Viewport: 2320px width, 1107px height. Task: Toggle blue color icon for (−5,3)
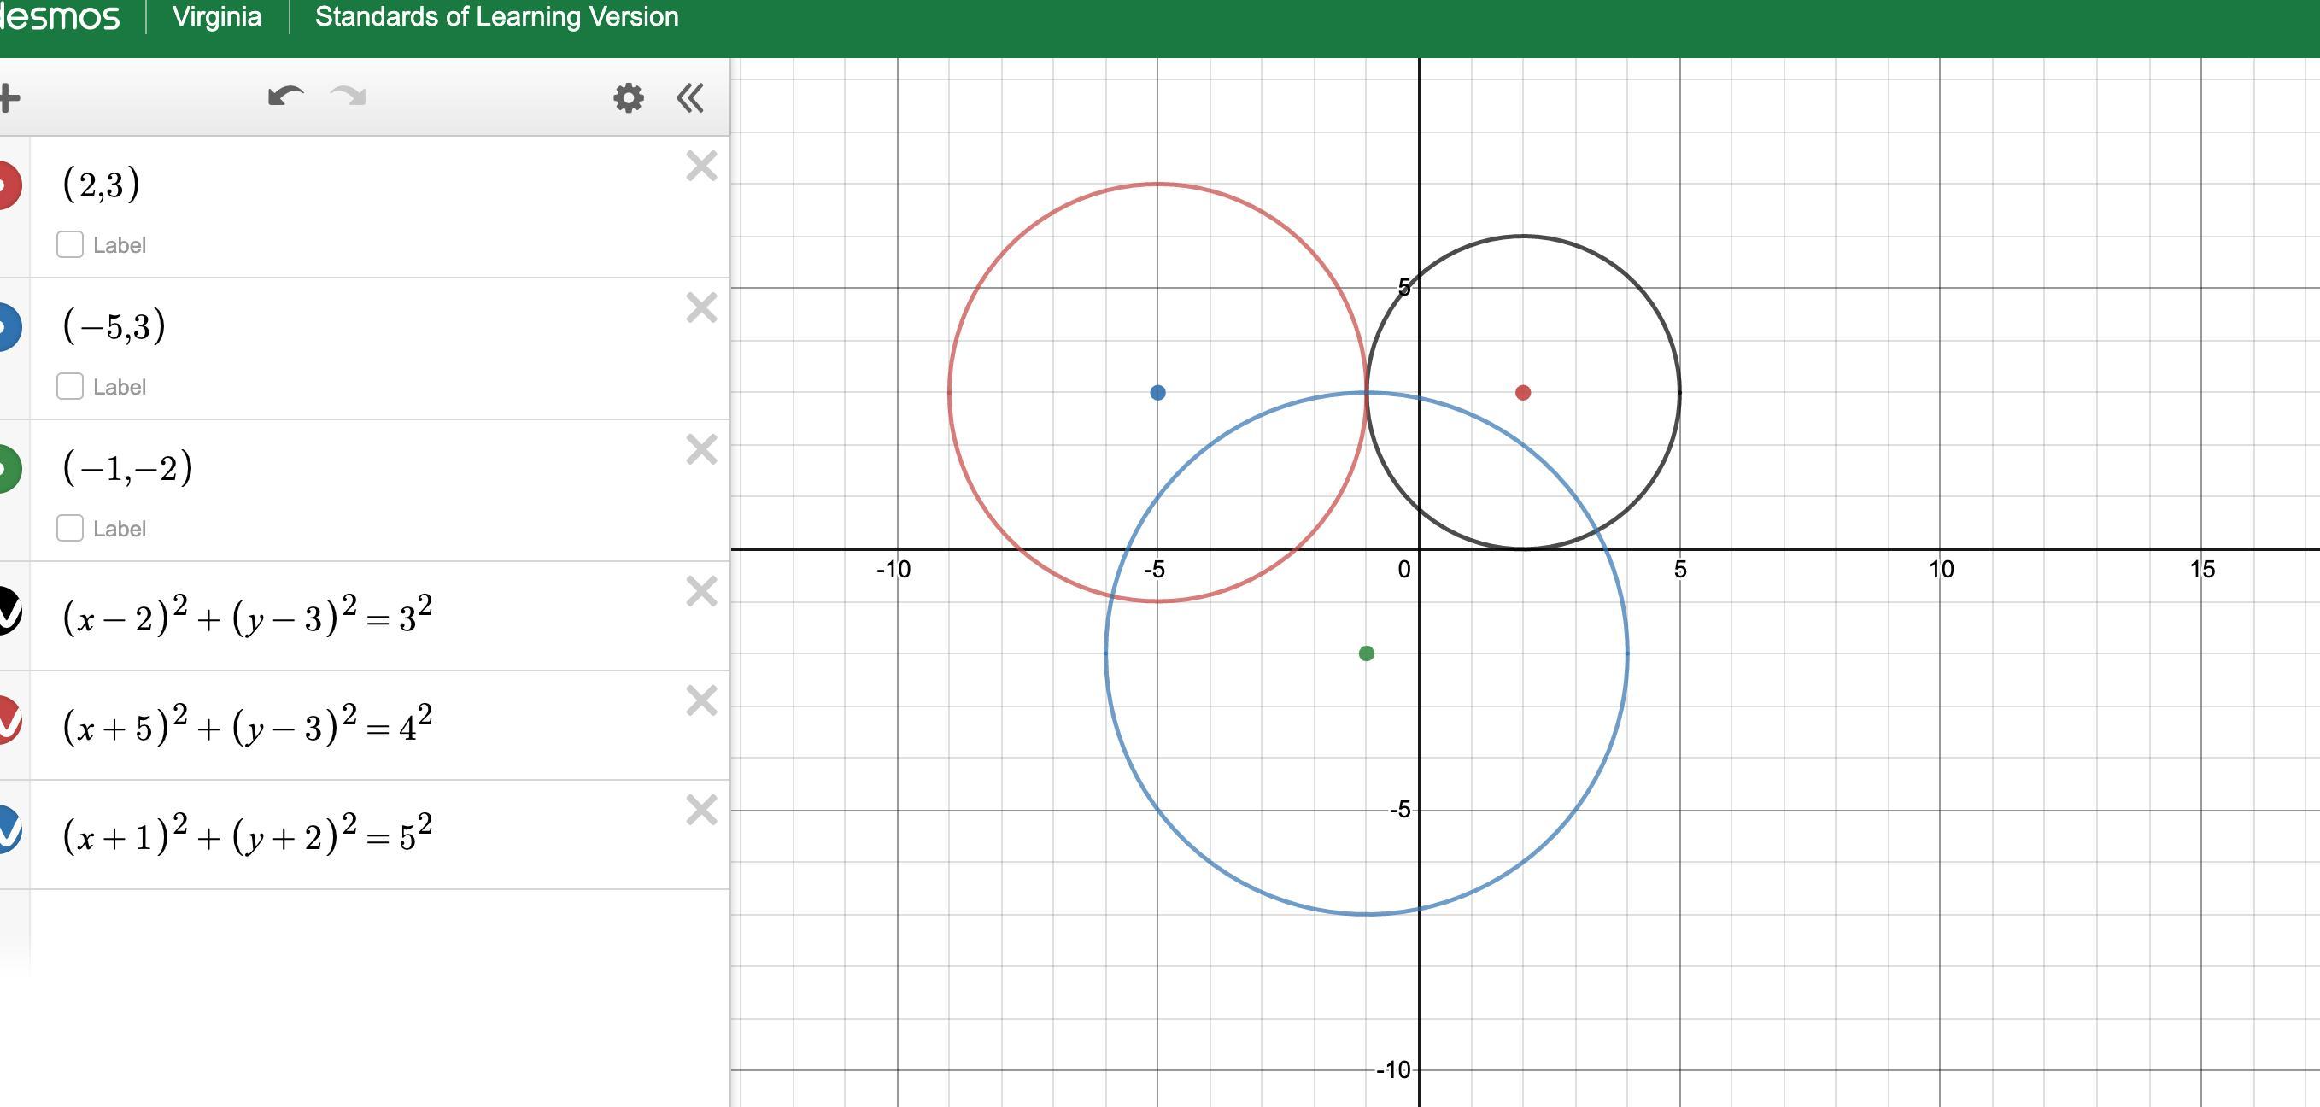click(7, 327)
